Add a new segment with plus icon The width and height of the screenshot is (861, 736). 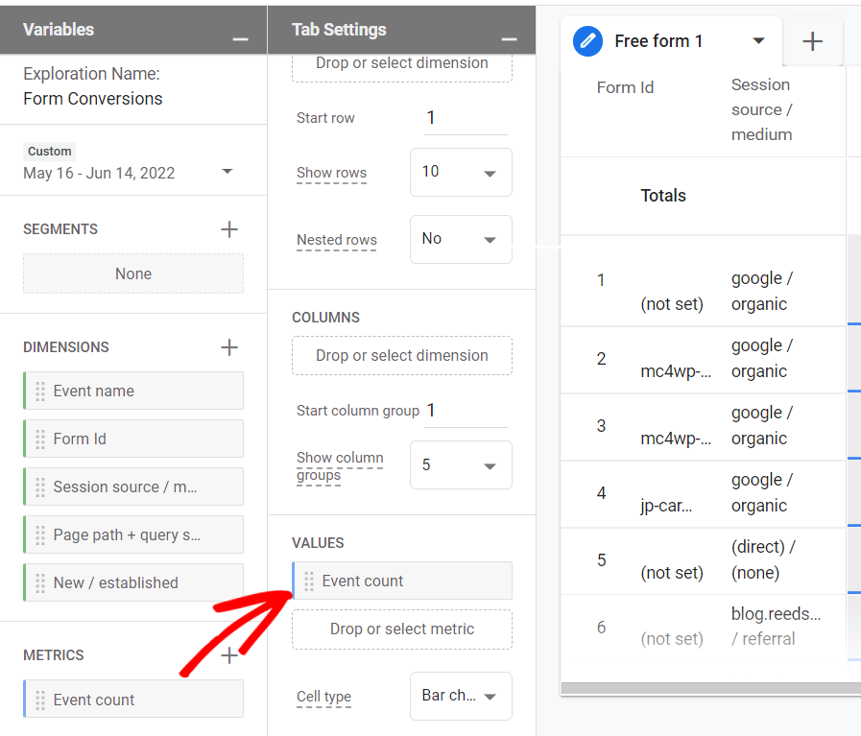228,229
